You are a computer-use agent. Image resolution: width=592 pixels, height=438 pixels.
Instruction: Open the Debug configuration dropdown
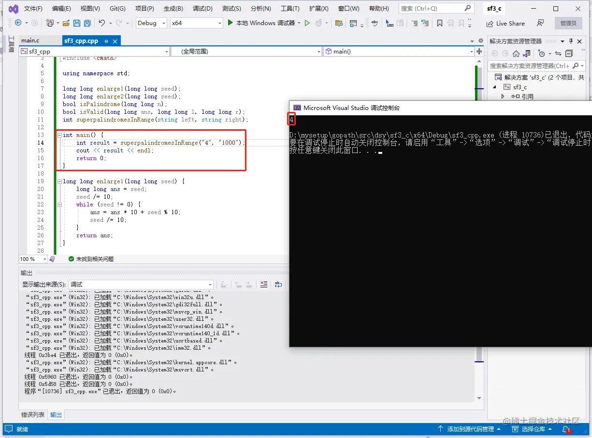(151, 23)
